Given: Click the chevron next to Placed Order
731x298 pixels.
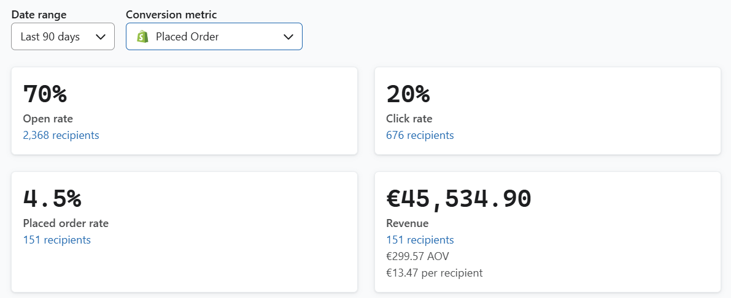Looking at the screenshot, I should [288, 37].
